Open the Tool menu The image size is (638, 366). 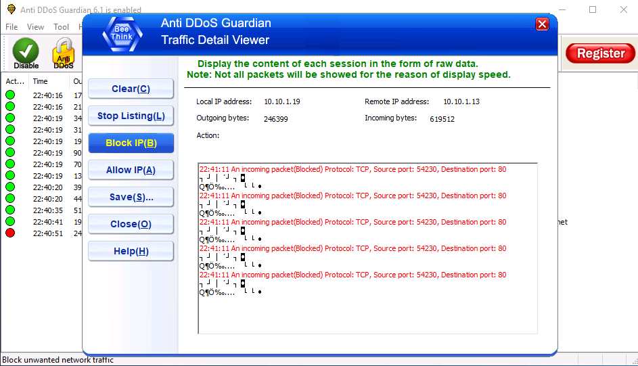(x=62, y=27)
